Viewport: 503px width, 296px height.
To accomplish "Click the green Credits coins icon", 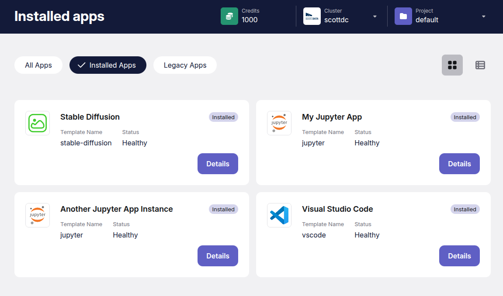I will tap(229, 16).
